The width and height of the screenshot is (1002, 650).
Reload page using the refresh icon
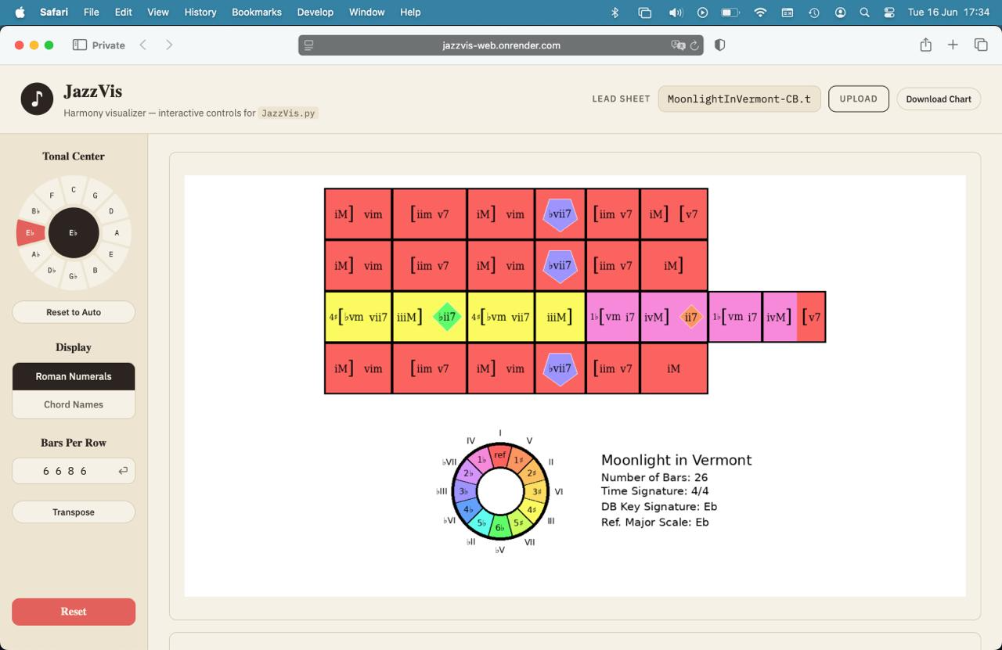694,45
